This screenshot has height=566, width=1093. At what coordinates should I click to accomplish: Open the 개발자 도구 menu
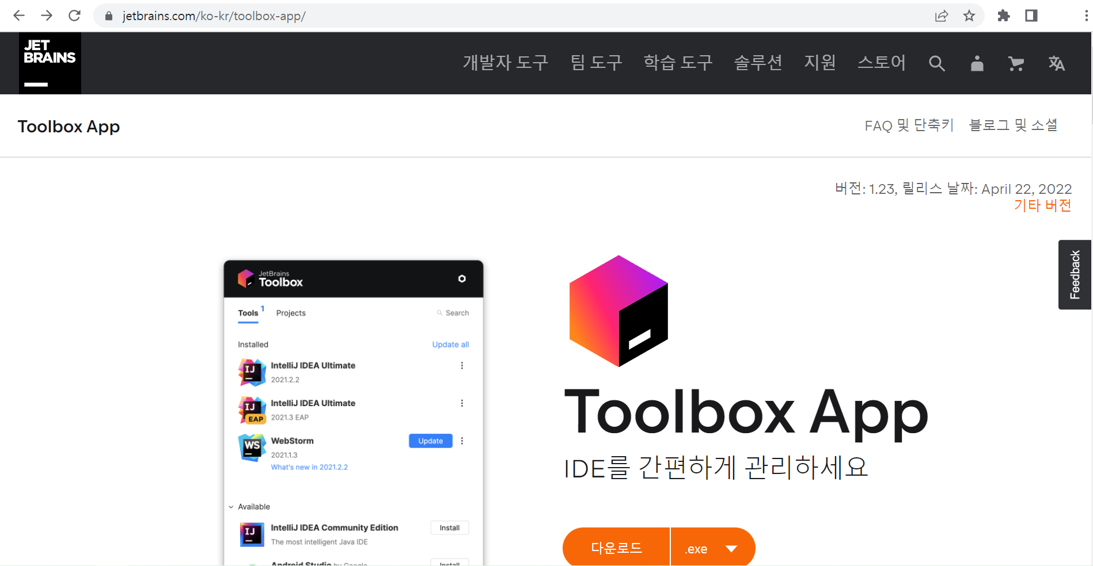(506, 63)
